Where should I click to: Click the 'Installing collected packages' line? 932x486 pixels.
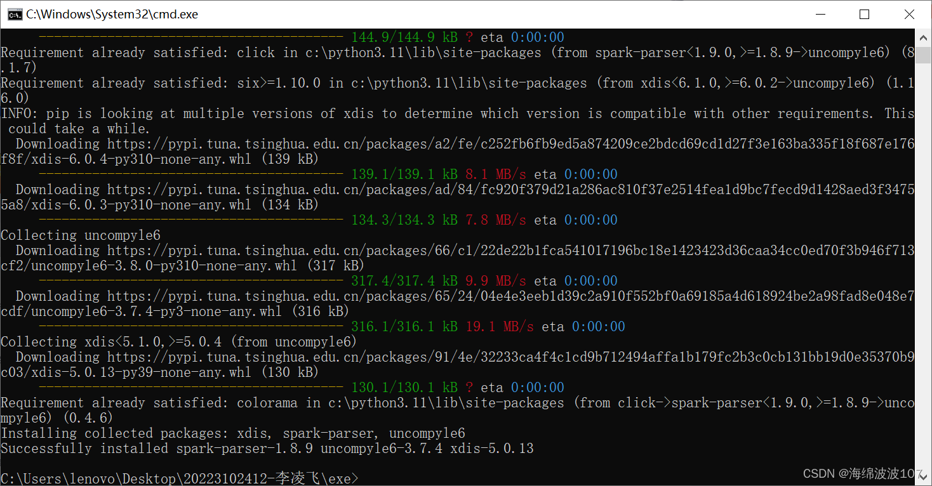tap(233, 433)
